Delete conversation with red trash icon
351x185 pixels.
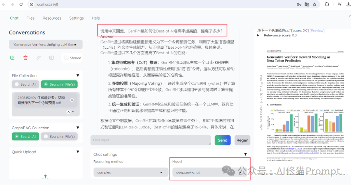(x=26, y=58)
